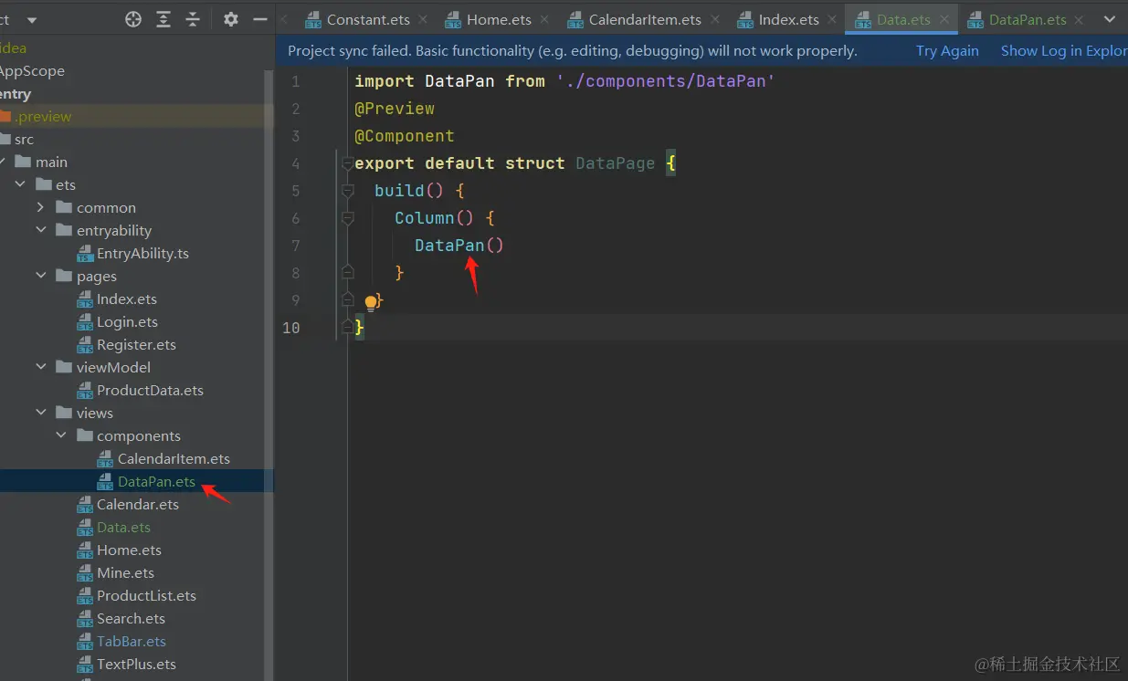This screenshot has width=1128, height=681.
Task: Expand the common folder
Action: click(40, 207)
